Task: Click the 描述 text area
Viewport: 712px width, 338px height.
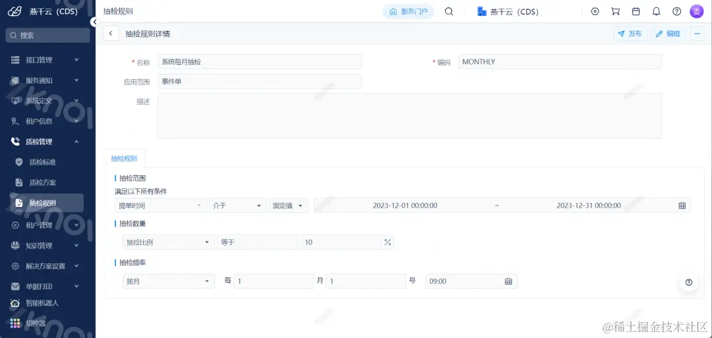Action: [x=409, y=116]
